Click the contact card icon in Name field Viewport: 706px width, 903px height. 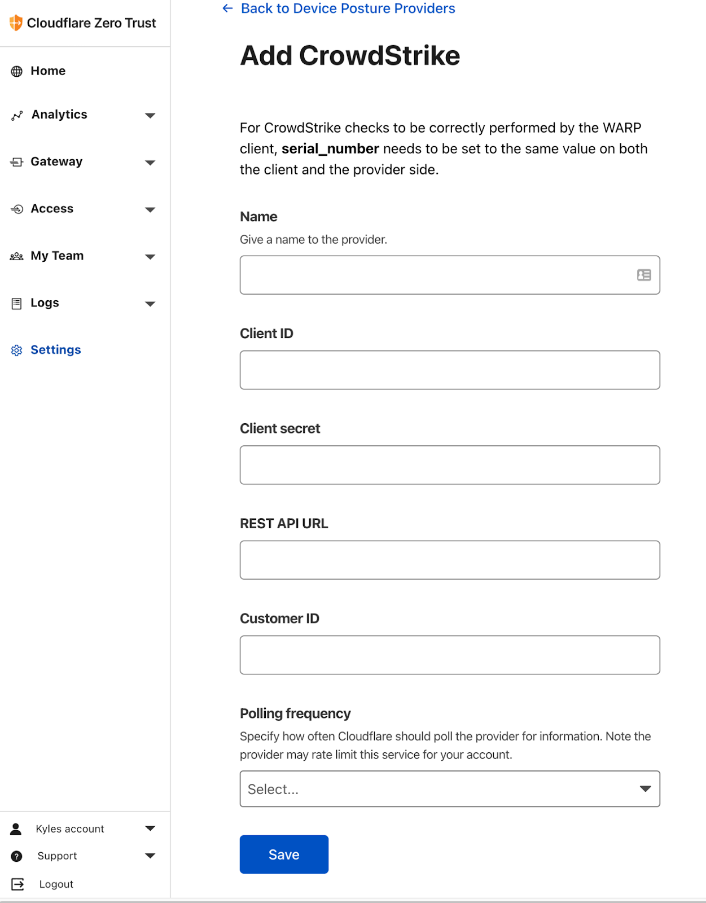click(644, 275)
